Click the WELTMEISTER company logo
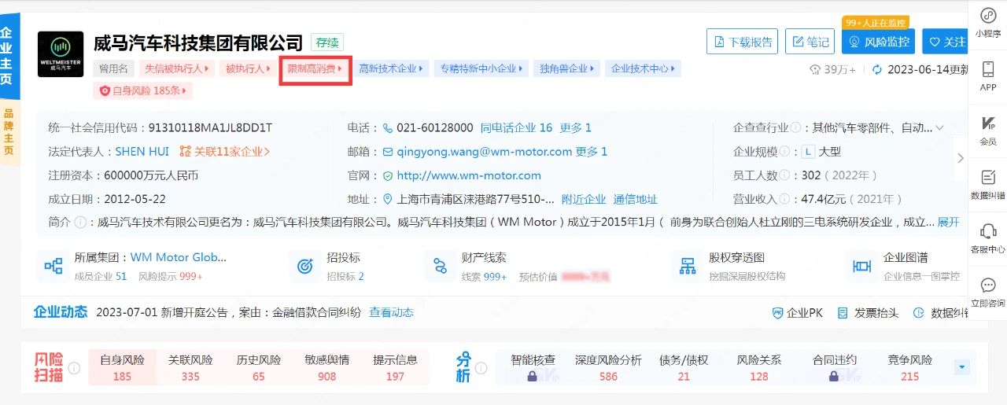The image size is (1007, 405). pos(61,54)
